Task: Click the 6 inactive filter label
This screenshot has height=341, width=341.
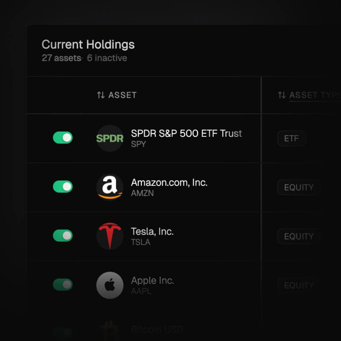Action: click(x=107, y=58)
